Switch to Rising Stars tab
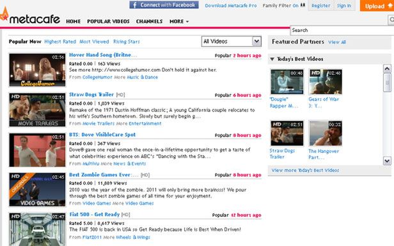Viewport: 394px width, 246px height. 127,42
